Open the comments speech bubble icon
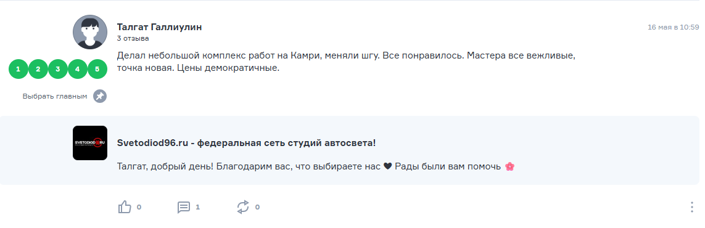 click(x=184, y=207)
